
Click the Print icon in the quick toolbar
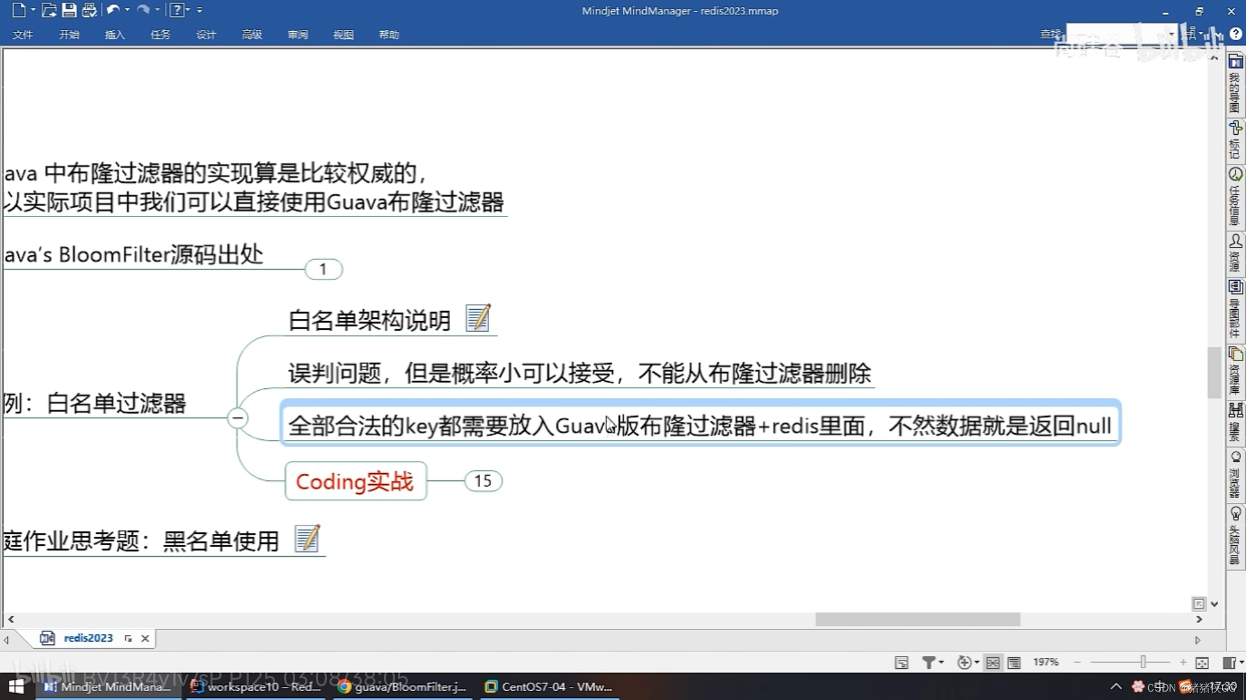[90, 10]
